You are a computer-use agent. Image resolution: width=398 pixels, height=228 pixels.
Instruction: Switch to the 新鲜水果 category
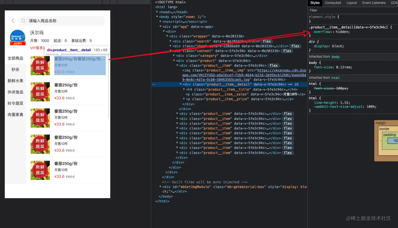tap(15, 81)
